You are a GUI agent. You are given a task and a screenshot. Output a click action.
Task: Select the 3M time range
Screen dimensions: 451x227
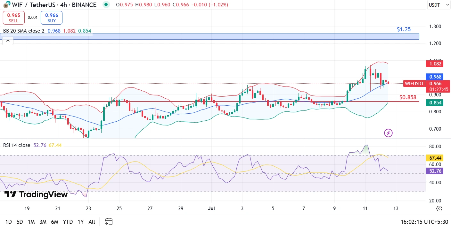(43, 222)
